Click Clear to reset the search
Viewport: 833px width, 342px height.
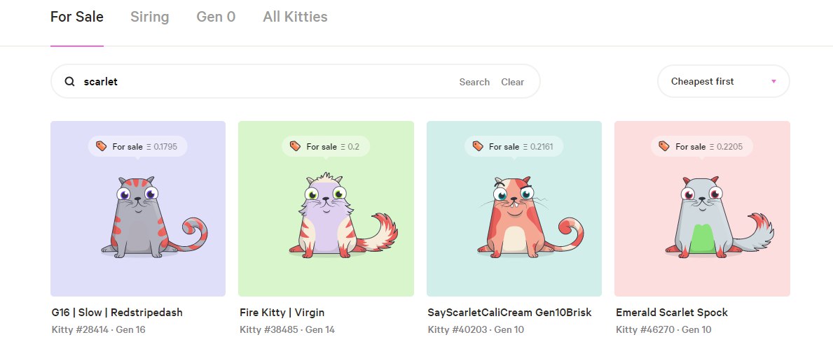513,82
